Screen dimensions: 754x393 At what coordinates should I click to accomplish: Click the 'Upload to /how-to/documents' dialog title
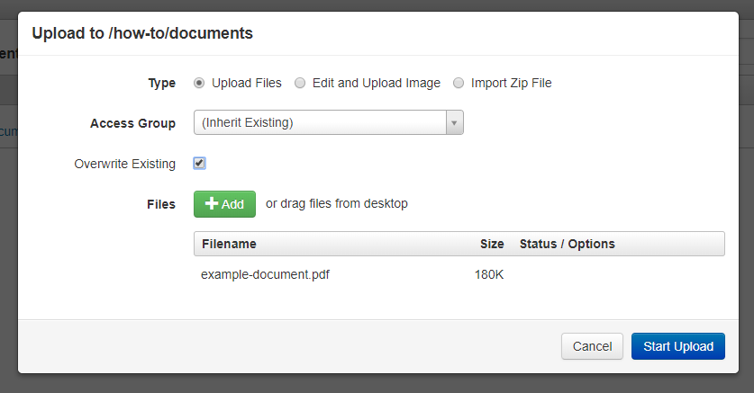[x=142, y=33]
